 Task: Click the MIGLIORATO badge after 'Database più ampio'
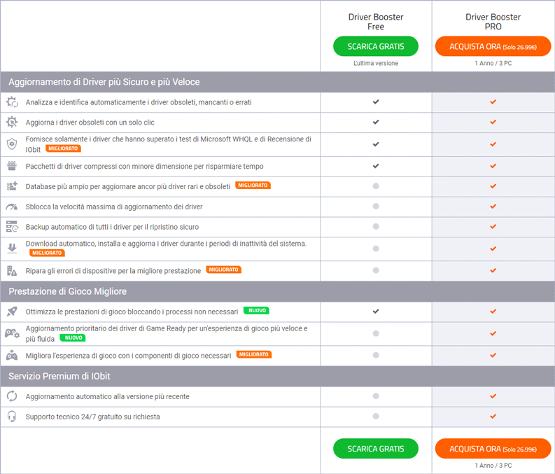(x=253, y=185)
